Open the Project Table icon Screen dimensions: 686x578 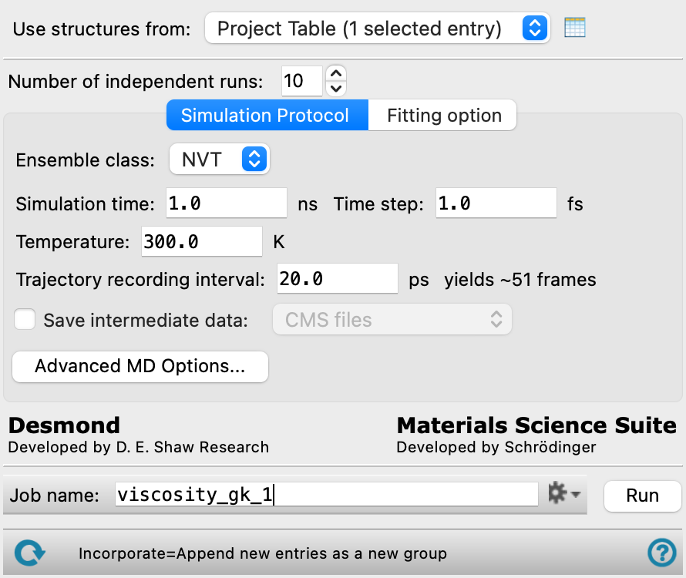574,28
